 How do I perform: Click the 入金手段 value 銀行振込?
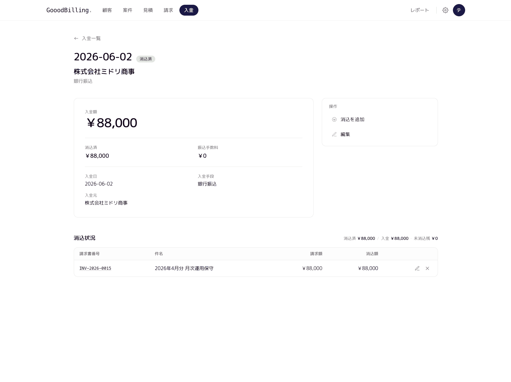[x=207, y=184]
